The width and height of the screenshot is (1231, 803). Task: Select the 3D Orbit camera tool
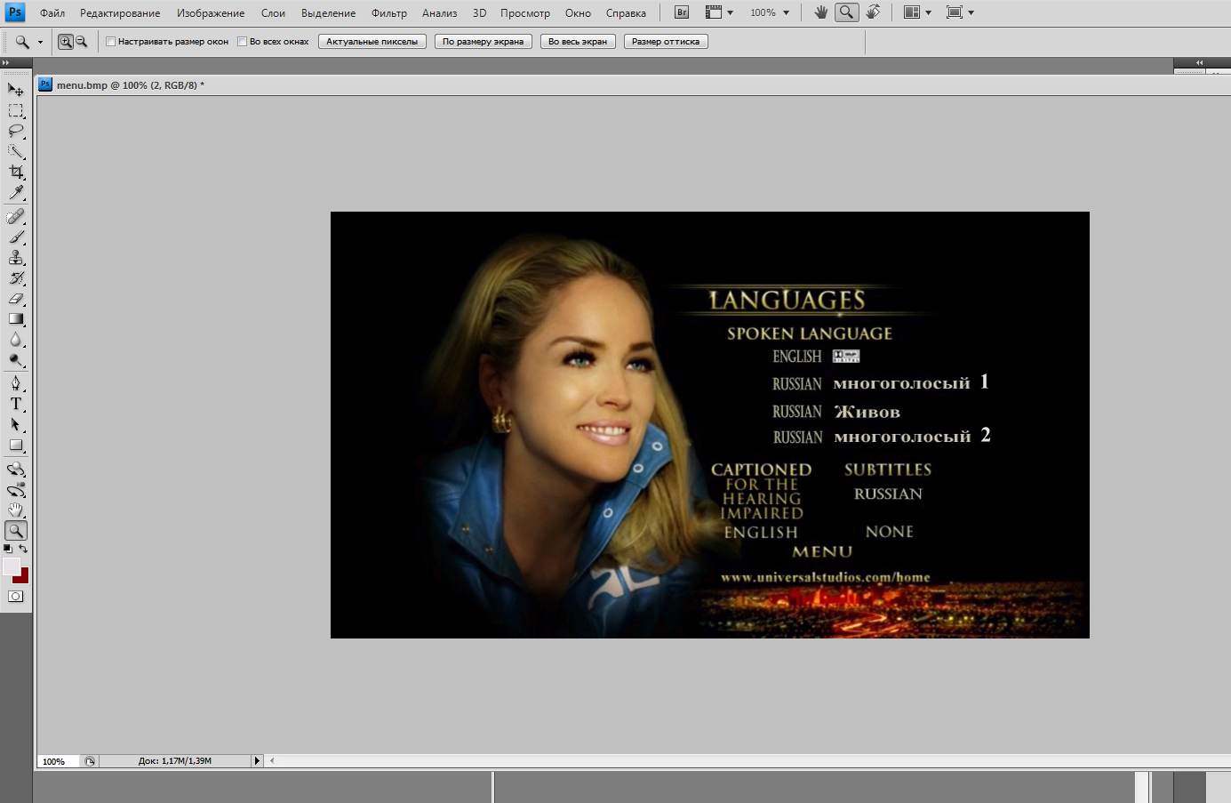click(x=16, y=490)
